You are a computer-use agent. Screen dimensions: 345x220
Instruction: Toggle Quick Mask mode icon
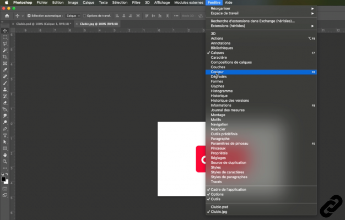tap(5, 189)
